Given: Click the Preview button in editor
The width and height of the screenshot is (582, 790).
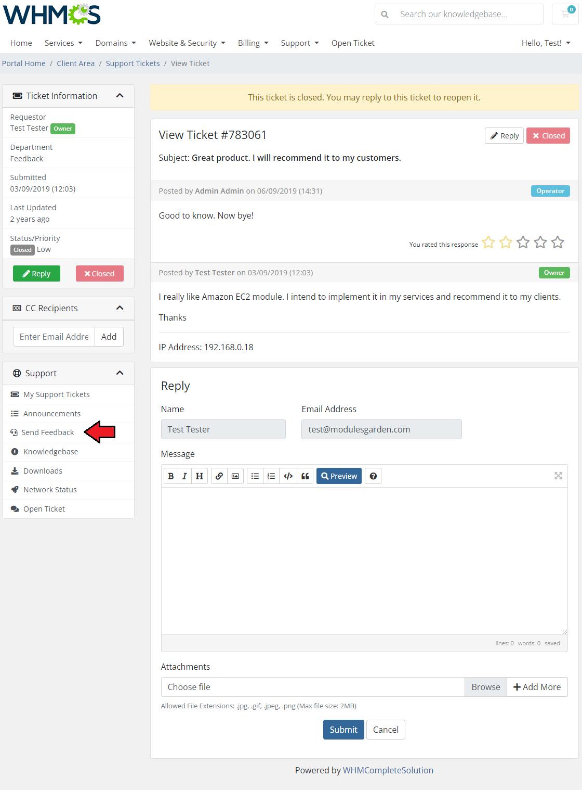Looking at the screenshot, I should click(339, 476).
